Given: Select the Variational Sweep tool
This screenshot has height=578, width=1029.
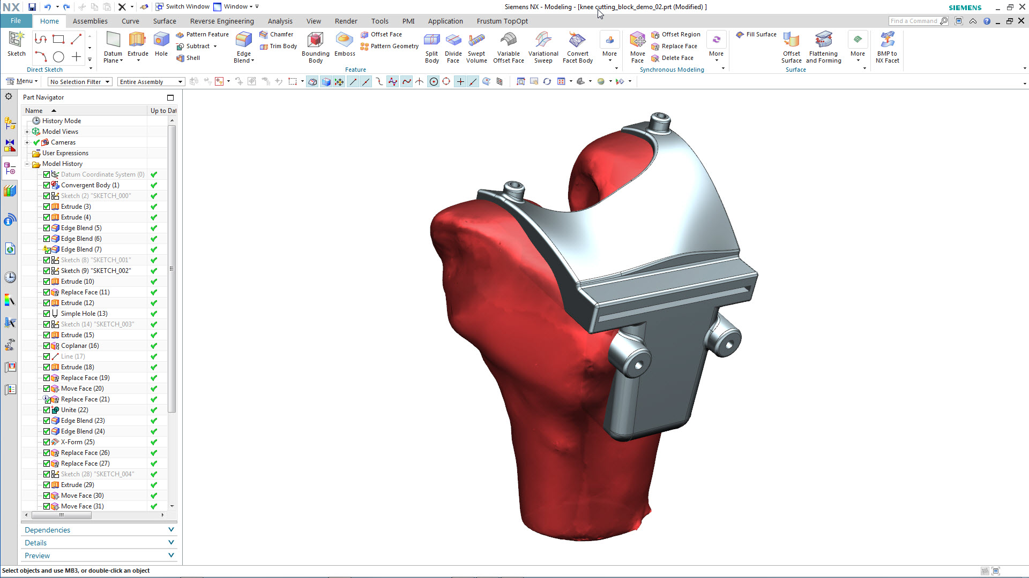Looking at the screenshot, I should [543, 41].
